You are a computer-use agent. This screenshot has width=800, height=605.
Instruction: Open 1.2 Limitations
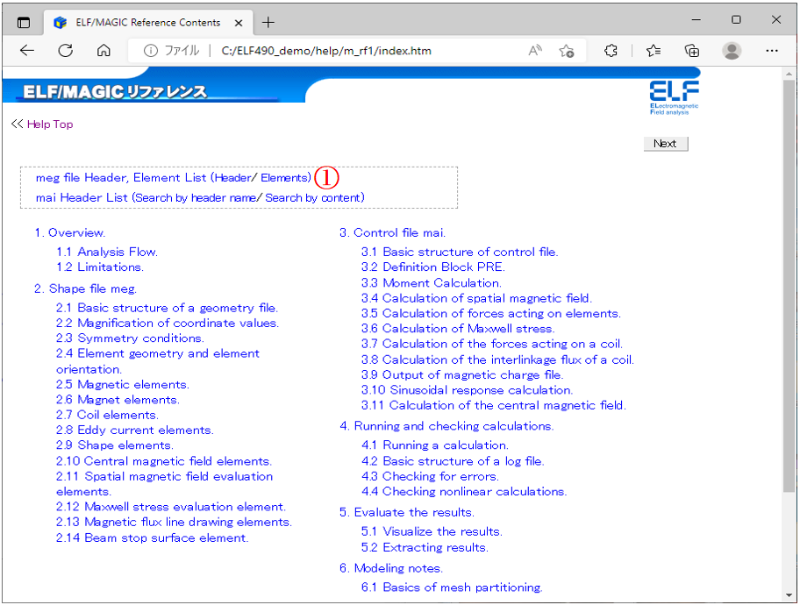click(100, 267)
